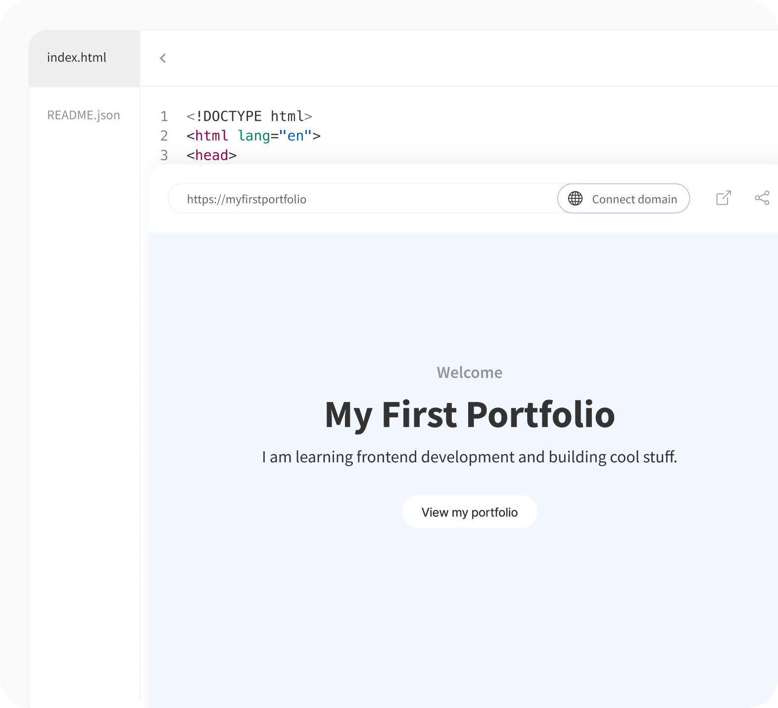This screenshot has height=708, width=778.
Task: Click the lang attribute in code
Action: 253,136
